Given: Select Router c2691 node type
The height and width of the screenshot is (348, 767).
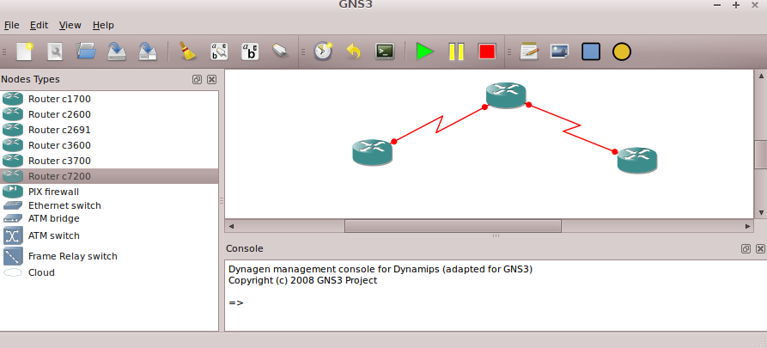Looking at the screenshot, I should 110,130.
